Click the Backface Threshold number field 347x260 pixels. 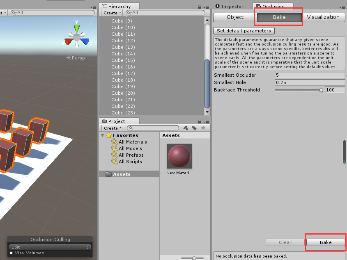tap(335, 90)
